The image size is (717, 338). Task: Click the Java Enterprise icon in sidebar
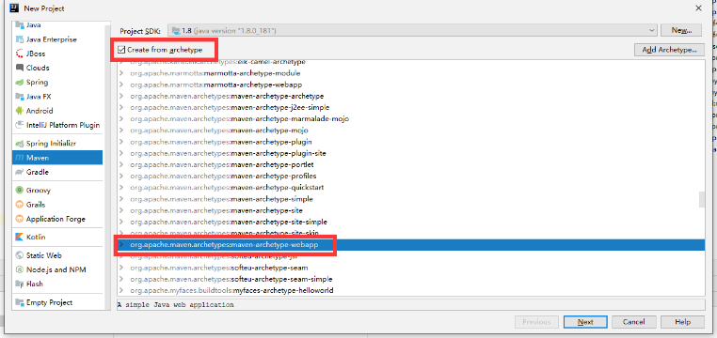[19, 39]
